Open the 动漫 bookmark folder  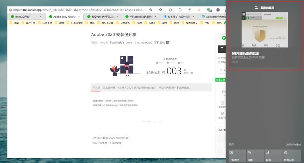click(x=162, y=23)
